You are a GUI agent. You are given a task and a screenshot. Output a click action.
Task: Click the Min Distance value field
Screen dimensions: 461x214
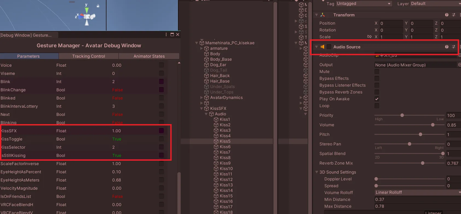418,200
